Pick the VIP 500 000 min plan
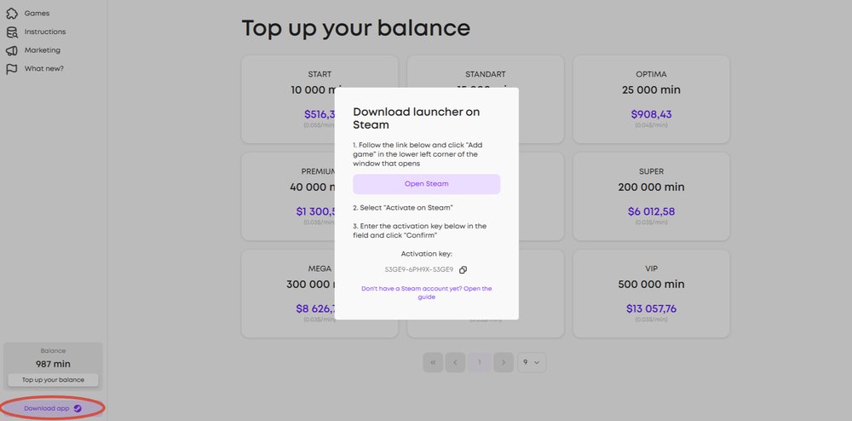 pos(650,293)
